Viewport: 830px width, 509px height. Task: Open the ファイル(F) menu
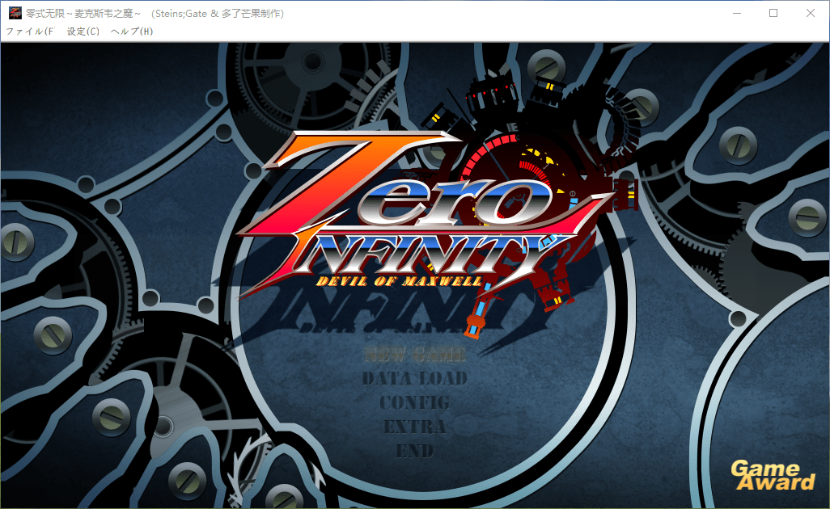coord(30,32)
